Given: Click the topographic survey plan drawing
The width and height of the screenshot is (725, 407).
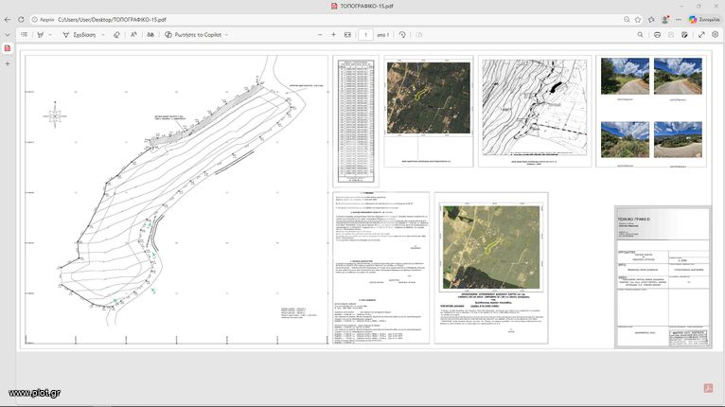Looking at the screenshot, I should (176, 200).
